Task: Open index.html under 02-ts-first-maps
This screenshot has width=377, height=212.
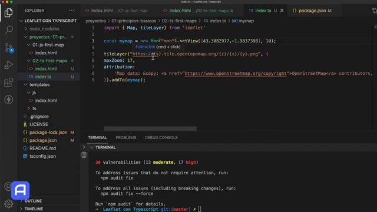Action: [46, 69]
